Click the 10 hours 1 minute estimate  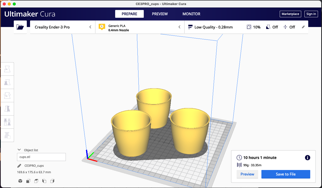(260, 157)
